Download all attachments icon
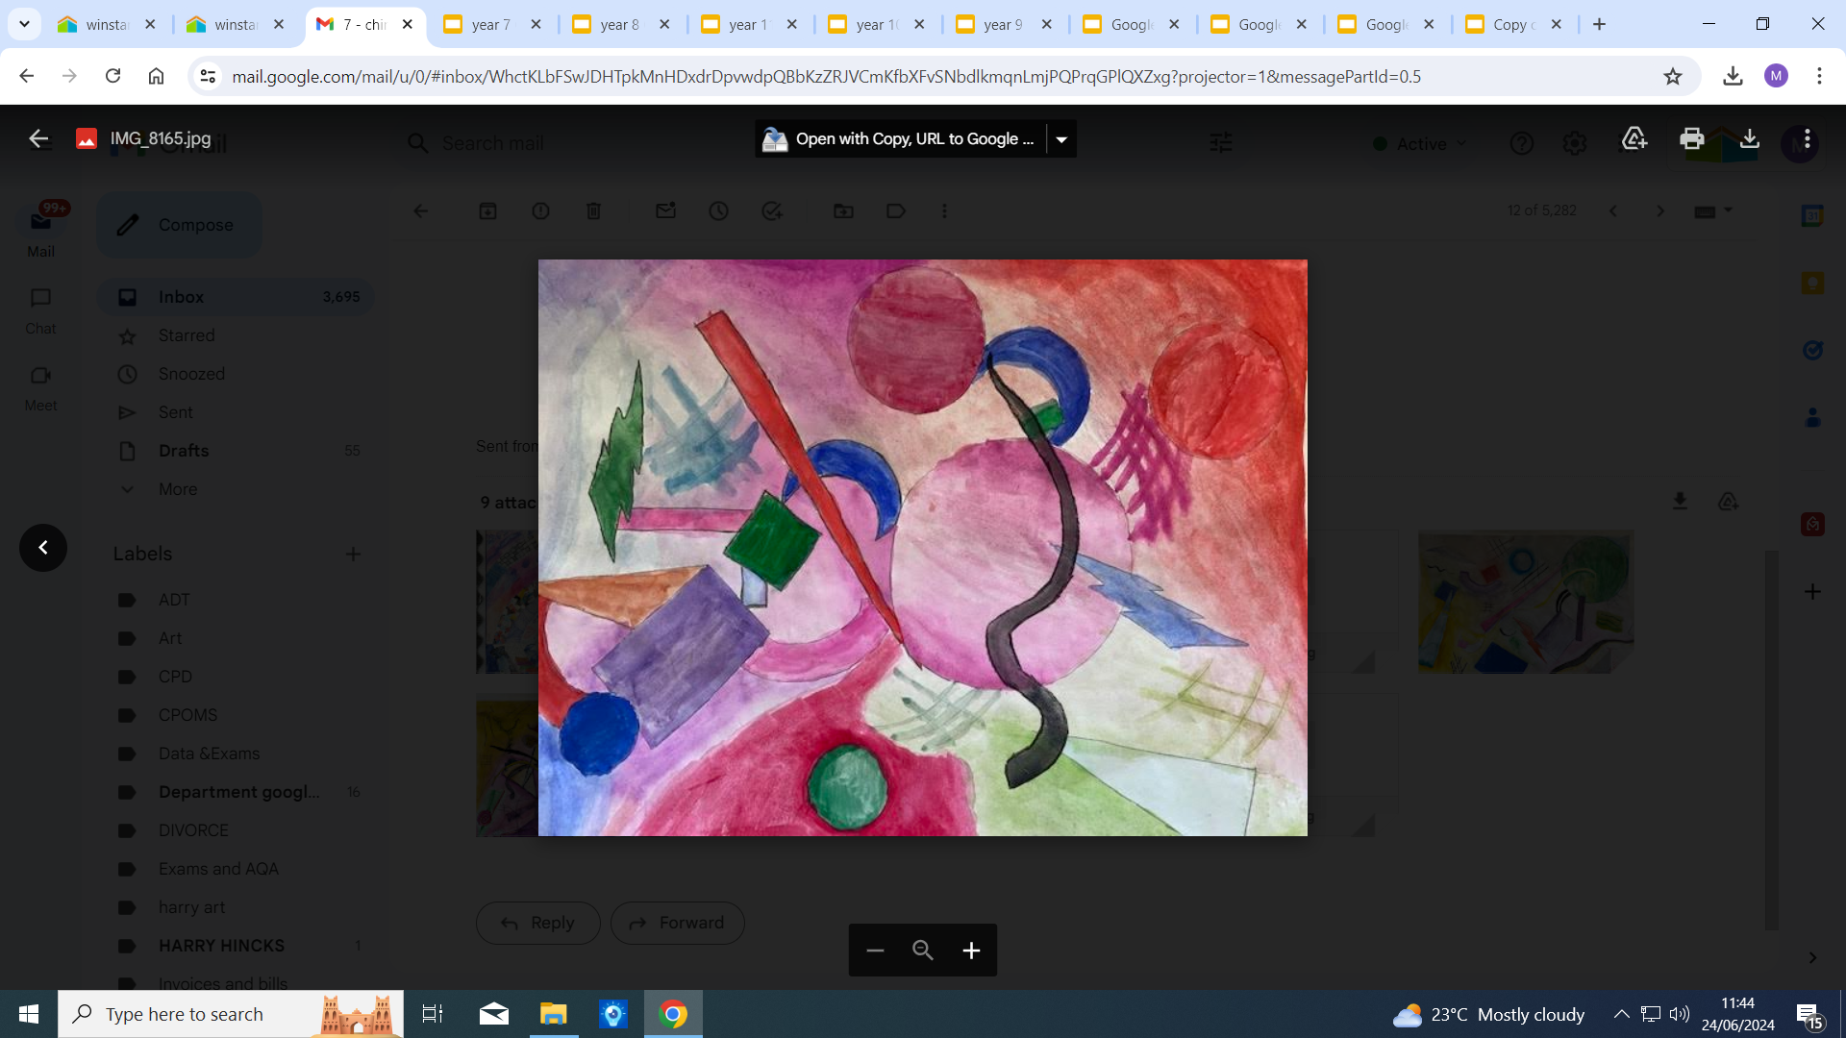Screen dimensions: 1846x1038 [1680, 502]
